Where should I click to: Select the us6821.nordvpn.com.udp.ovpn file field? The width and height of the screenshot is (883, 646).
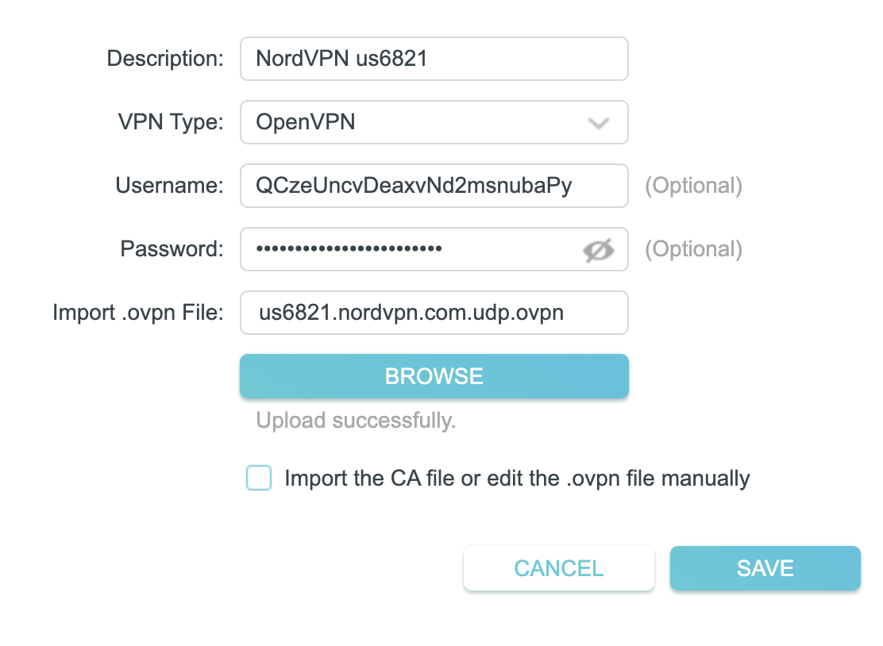click(434, 313)
